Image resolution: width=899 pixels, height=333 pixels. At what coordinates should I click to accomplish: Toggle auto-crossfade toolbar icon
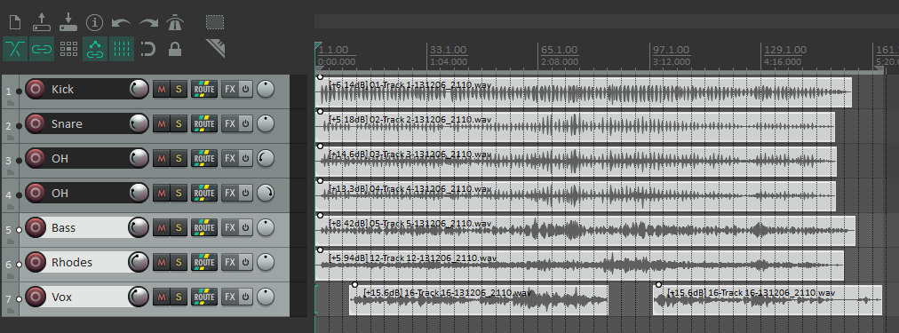point(15,50)
